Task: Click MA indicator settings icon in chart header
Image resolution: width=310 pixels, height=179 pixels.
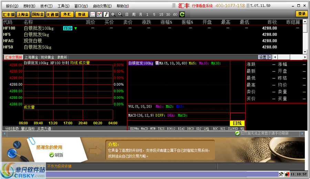Action: coord(157,63)
